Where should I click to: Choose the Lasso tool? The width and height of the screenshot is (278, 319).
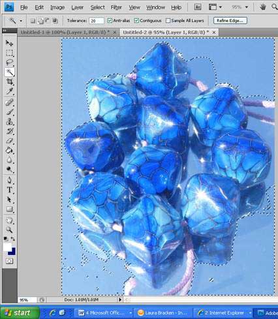click(9, 63)
